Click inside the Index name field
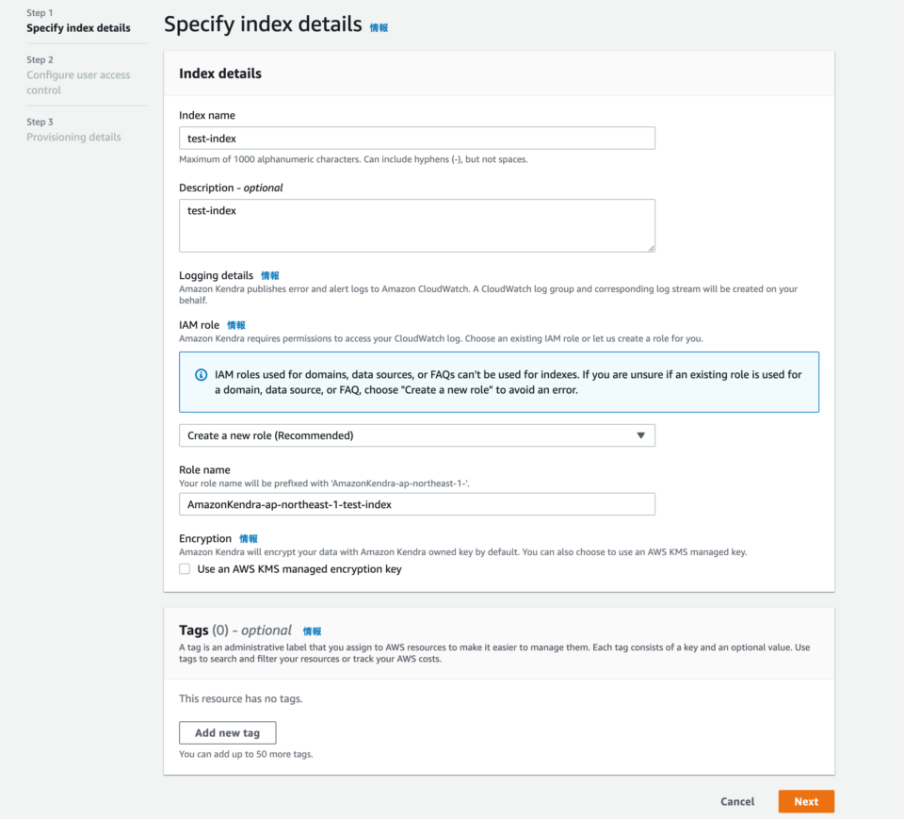 click(x=417, y=138)
